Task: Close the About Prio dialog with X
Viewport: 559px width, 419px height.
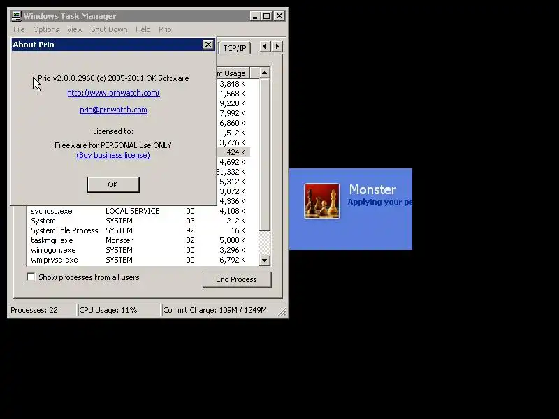Action: click(x=208, y=45)
